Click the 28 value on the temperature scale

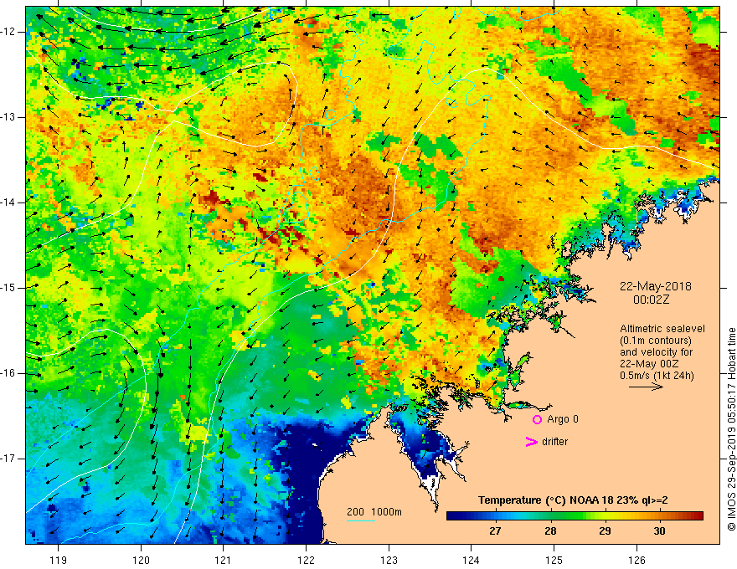550,531
